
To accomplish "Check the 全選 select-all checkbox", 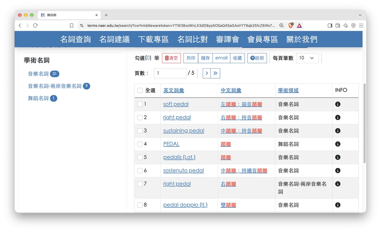I will [x=140, y=91].
